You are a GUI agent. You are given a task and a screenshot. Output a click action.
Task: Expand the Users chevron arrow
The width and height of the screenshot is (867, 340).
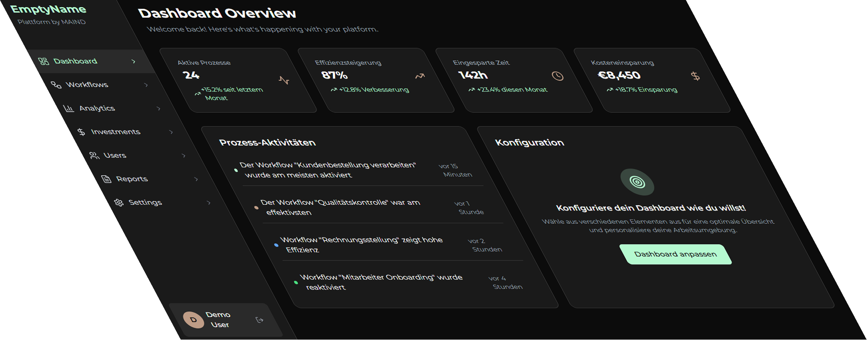pos(184,156)
